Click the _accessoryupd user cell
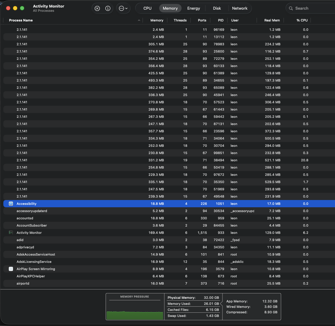The image size is (335, 326). (x=242, y=211)
